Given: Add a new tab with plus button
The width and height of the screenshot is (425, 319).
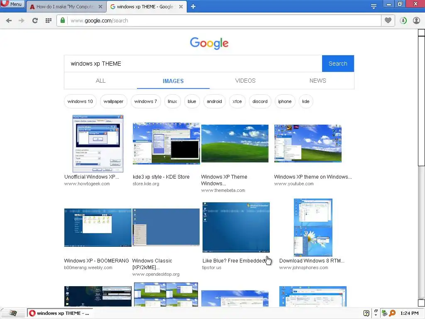Looking at the screenshot, I should (193, 7).
